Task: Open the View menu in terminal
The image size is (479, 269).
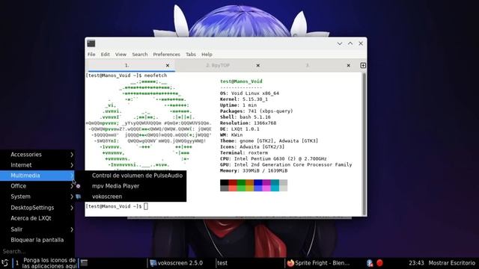Action: (120, 55)
